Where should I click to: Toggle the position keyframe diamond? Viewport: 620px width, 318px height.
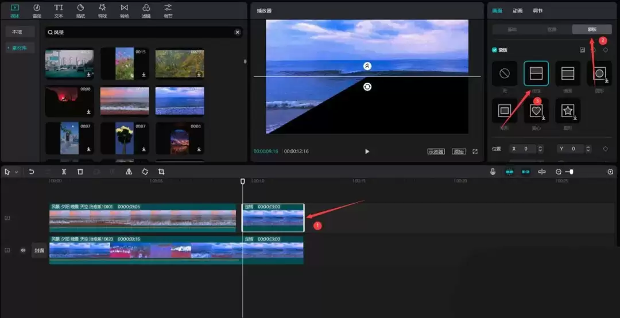[x=605, y=149]
